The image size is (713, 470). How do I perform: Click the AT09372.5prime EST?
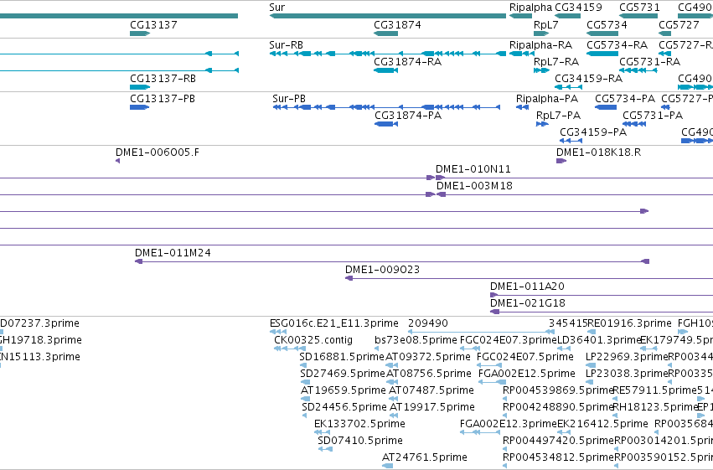(x=392, y=365)
